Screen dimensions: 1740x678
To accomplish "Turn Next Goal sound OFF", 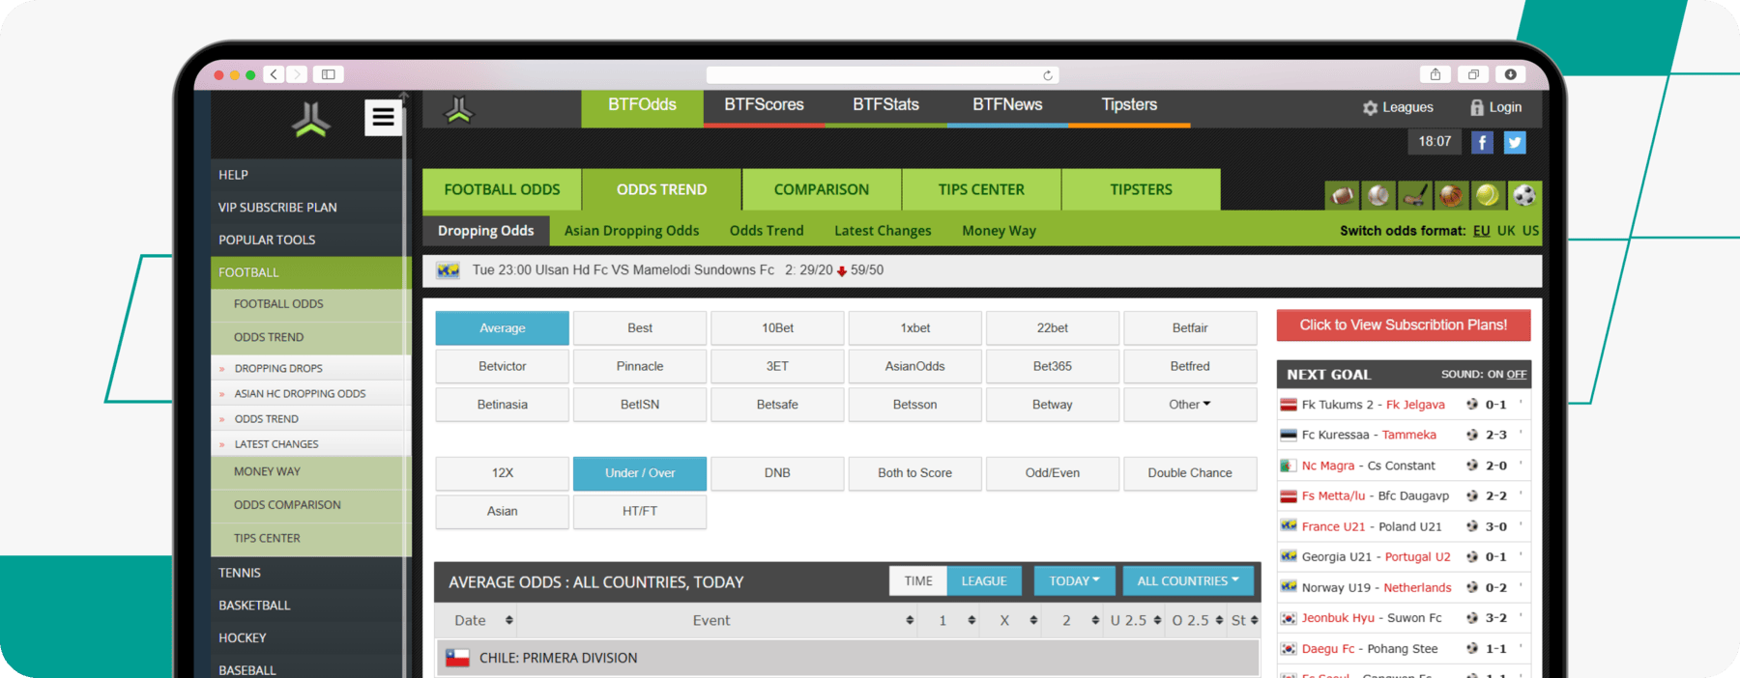I will click(x=1517, y=375).
